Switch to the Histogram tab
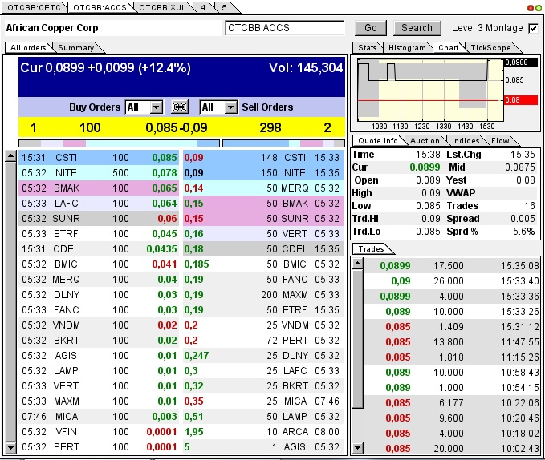The image size is (545, 460). 406,48
